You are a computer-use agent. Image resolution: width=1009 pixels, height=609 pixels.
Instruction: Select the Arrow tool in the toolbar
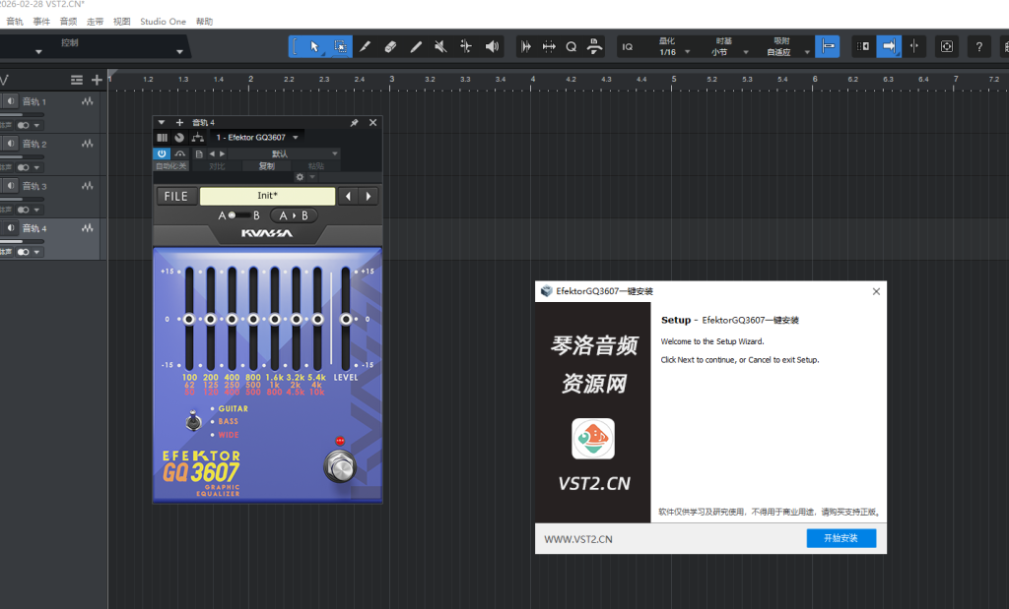click(314, 46)
